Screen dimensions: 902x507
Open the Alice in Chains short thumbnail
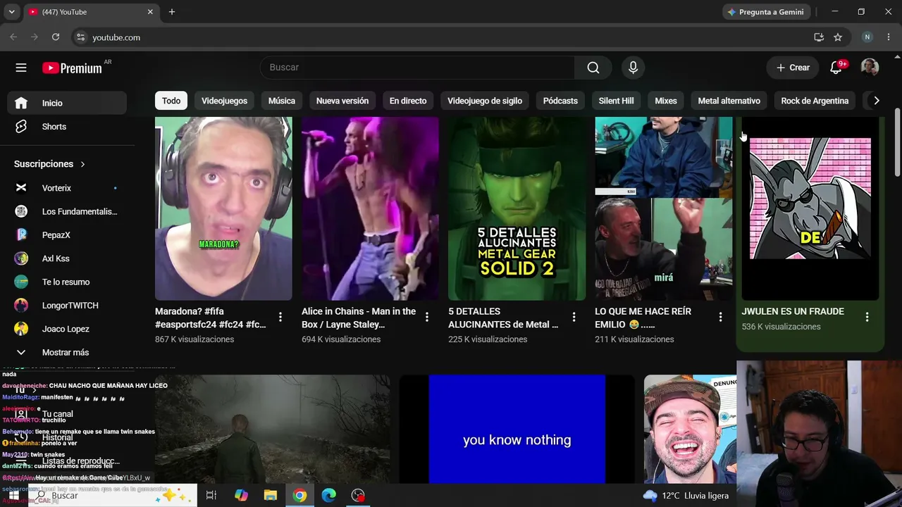pos(370,209)
